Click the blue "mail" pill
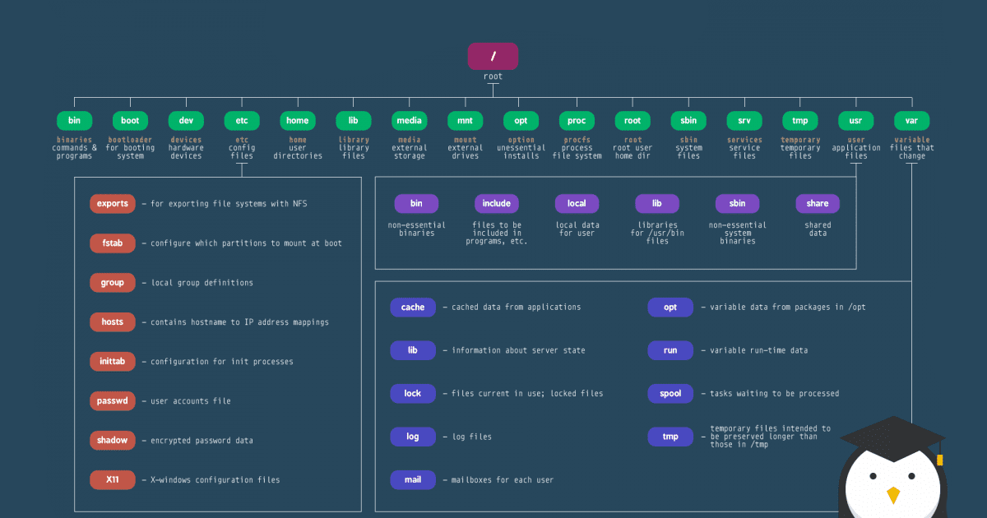The image size is (987, 518). click(413, 479)
